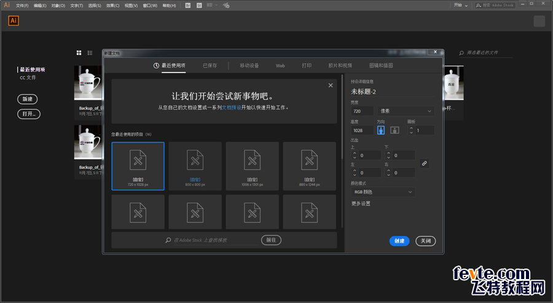Open the 窗口(W) menu
The width and height of the screenshot is (553, 303).
click(150, 6)
